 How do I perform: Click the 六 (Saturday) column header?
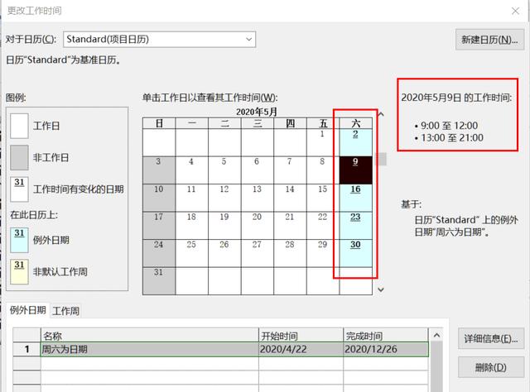[x=355, y=123]
